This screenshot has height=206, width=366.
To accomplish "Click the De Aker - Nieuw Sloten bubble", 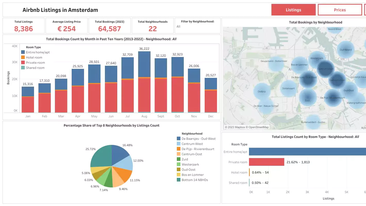I will click(x=266, y=106).
